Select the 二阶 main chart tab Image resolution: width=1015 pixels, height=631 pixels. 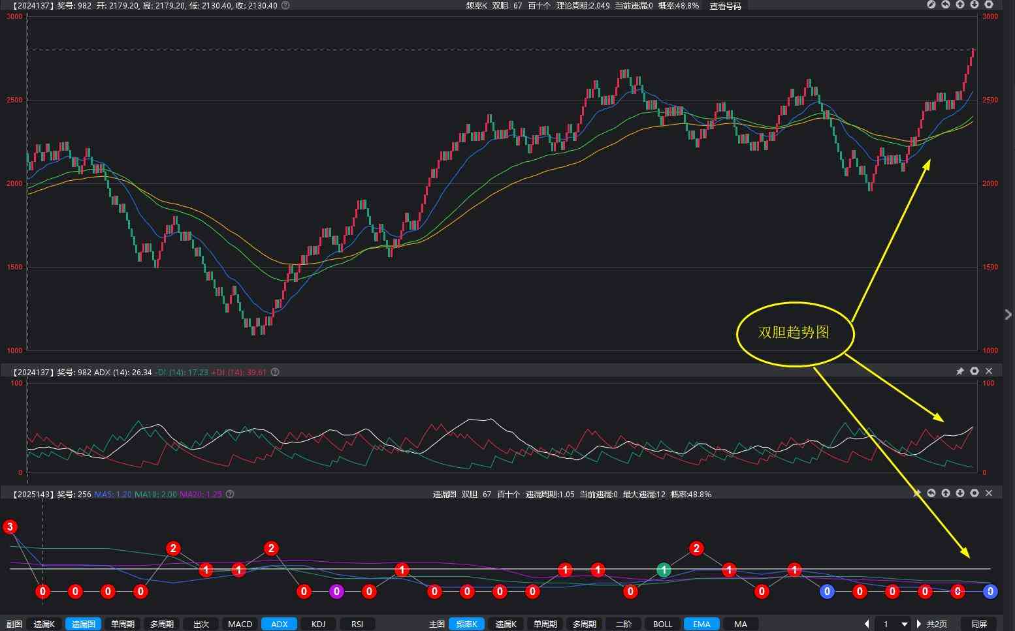point(624,624)
